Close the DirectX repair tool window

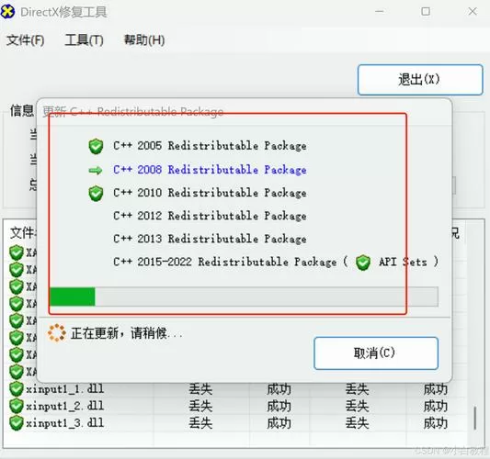point(473,12)
